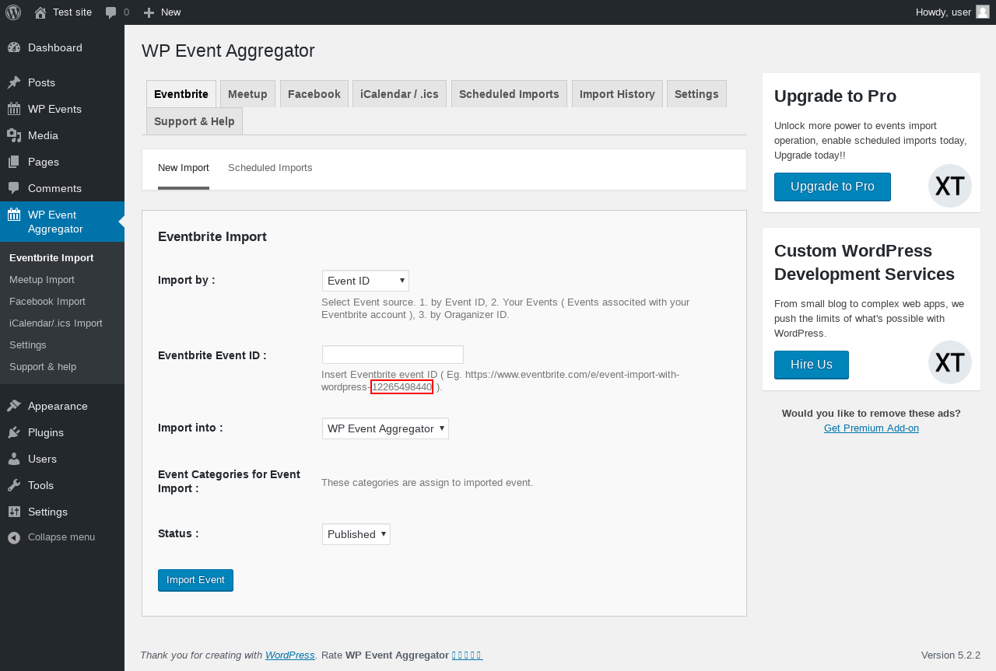Select the Scheduled Imports sub-tab
The image size is (996, 671).
coord(270,168)
